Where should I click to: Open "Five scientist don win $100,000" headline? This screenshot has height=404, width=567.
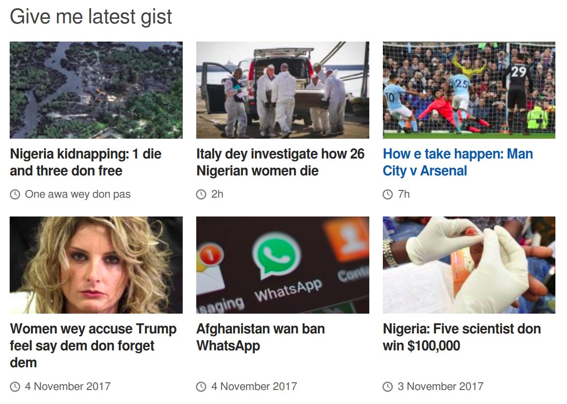tap(462, 337)
